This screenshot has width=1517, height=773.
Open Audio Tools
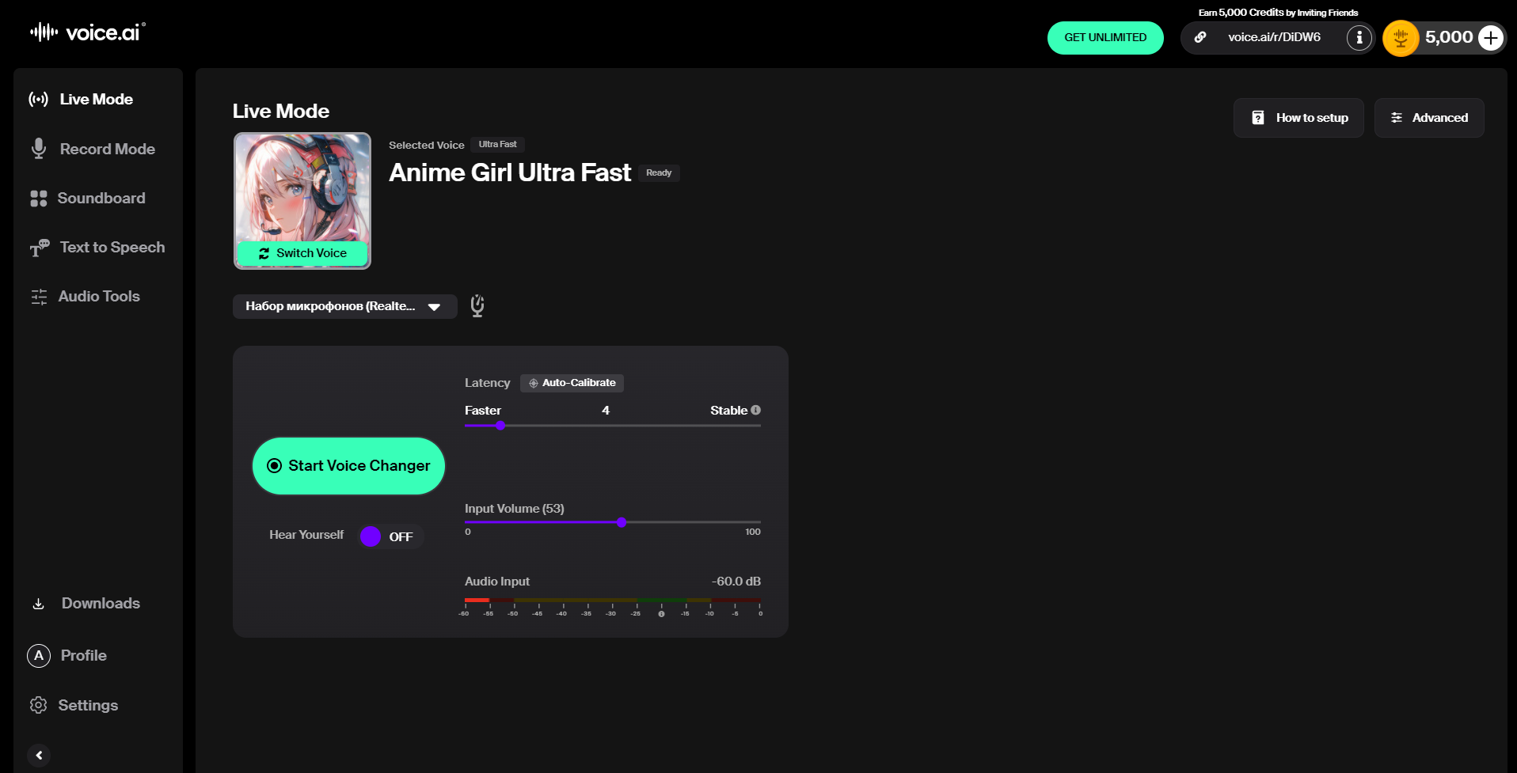tap(85, 296)
